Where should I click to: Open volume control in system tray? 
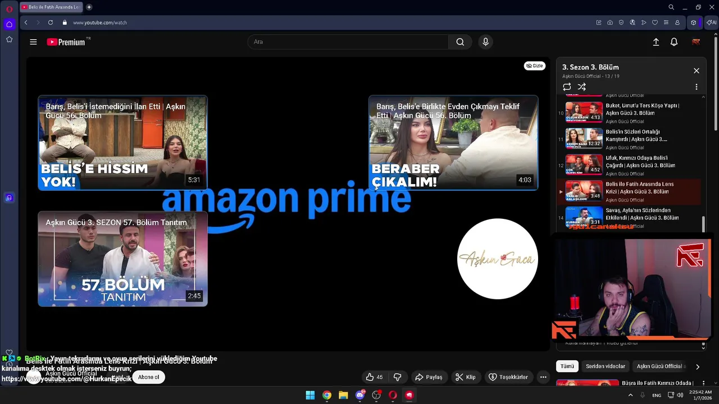(680, 395)
